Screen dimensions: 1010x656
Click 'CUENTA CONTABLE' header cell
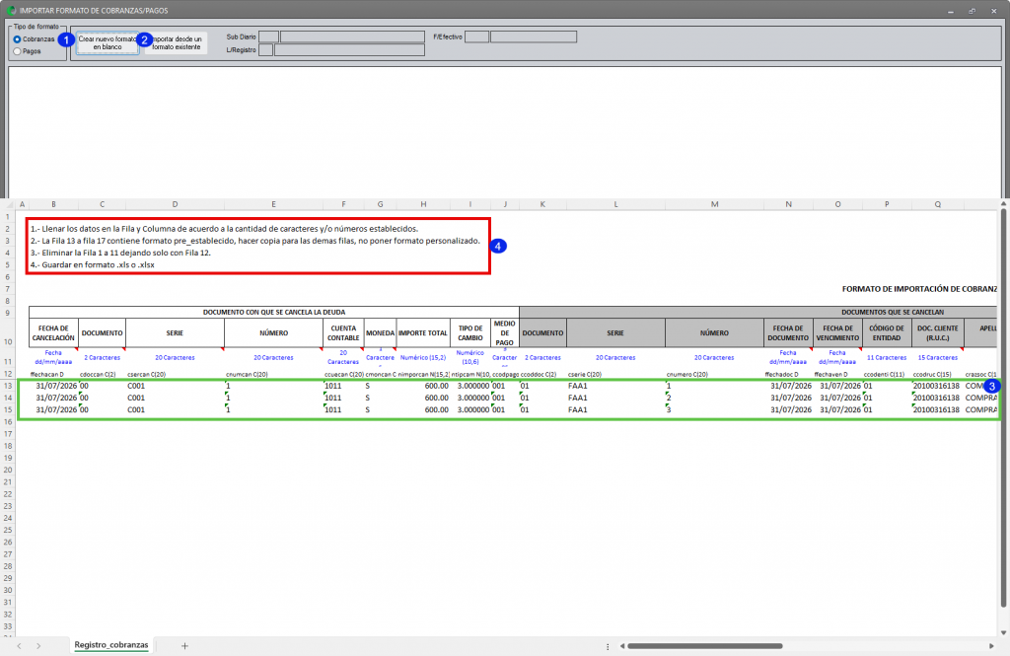[343, 332]
